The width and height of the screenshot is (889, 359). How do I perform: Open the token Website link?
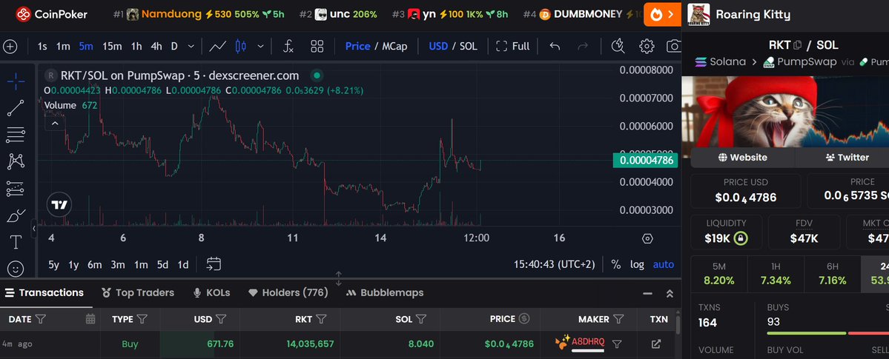click(742, 158)
